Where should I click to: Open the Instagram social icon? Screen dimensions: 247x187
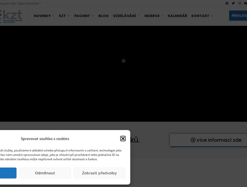click(x=240, y=3)
